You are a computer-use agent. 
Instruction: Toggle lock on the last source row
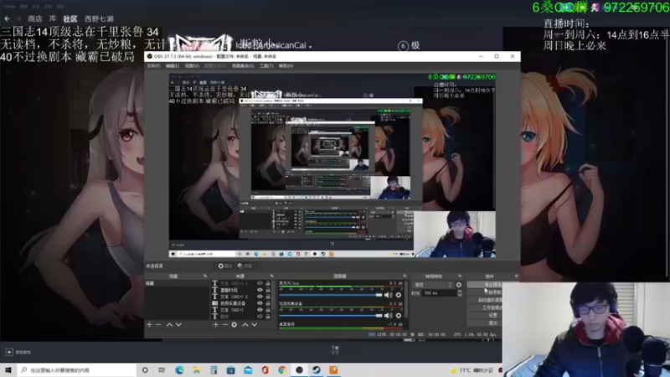[x=268, y=317]
